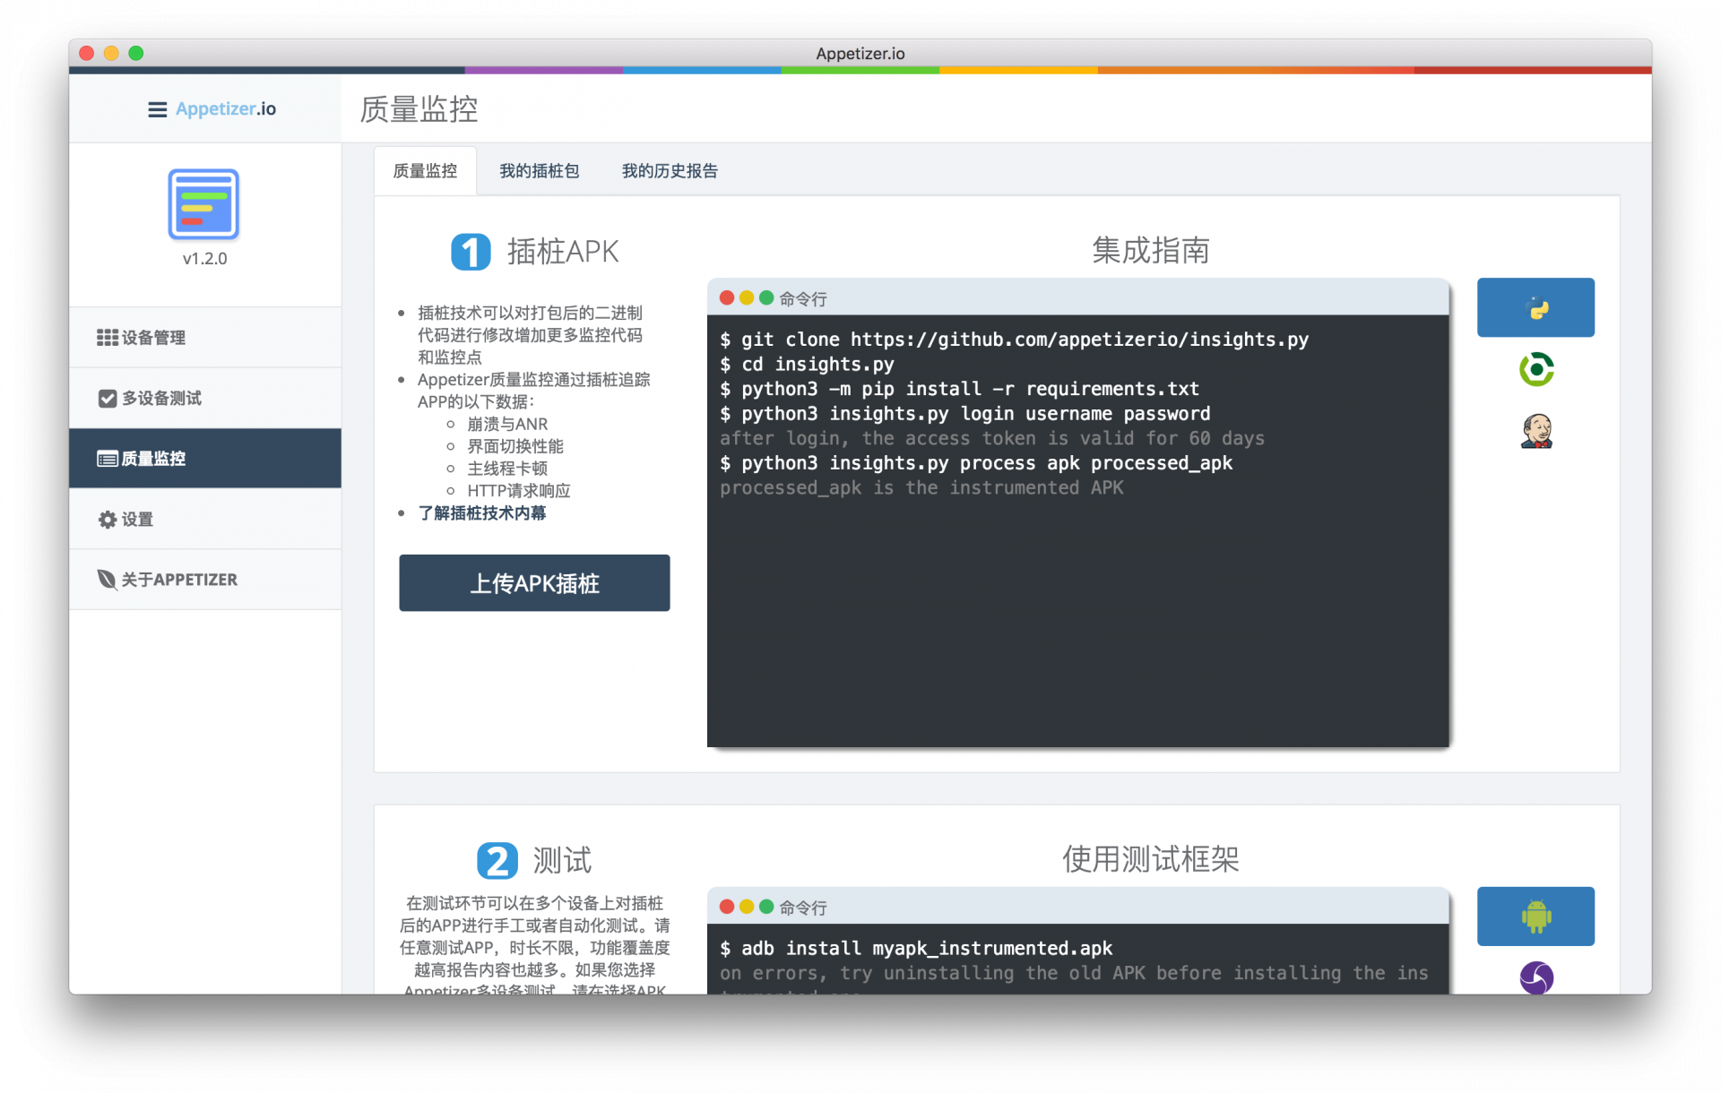Click the 使用测试框架 heading
The image size is (1721, 1093).
1151,859
